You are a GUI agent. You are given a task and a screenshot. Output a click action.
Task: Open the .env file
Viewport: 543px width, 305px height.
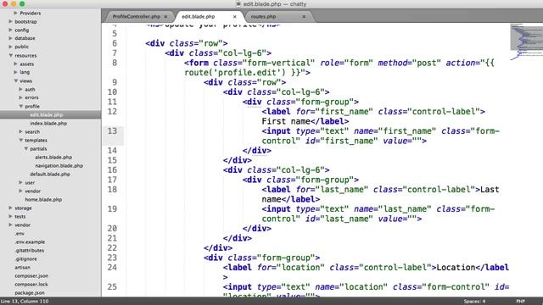click(20, 234)
